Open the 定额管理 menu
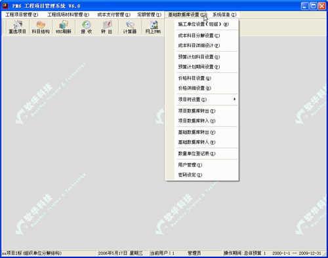The width and height of the screenshot is (328, 258). 150,14
